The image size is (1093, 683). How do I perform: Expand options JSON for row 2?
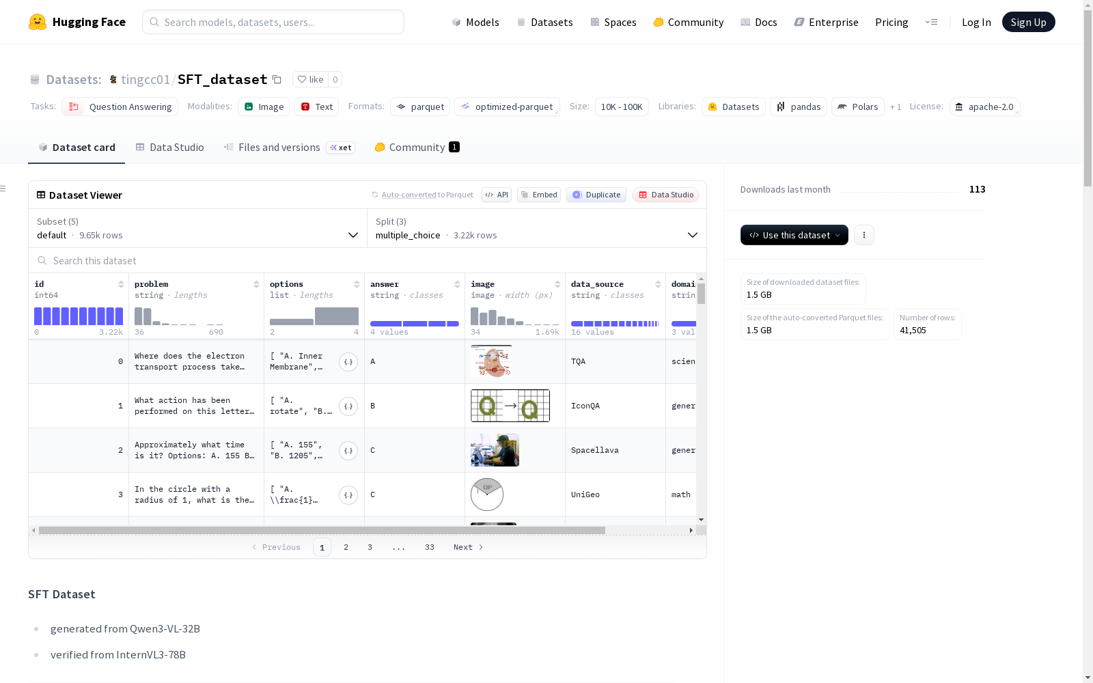(x=348, y=451)
